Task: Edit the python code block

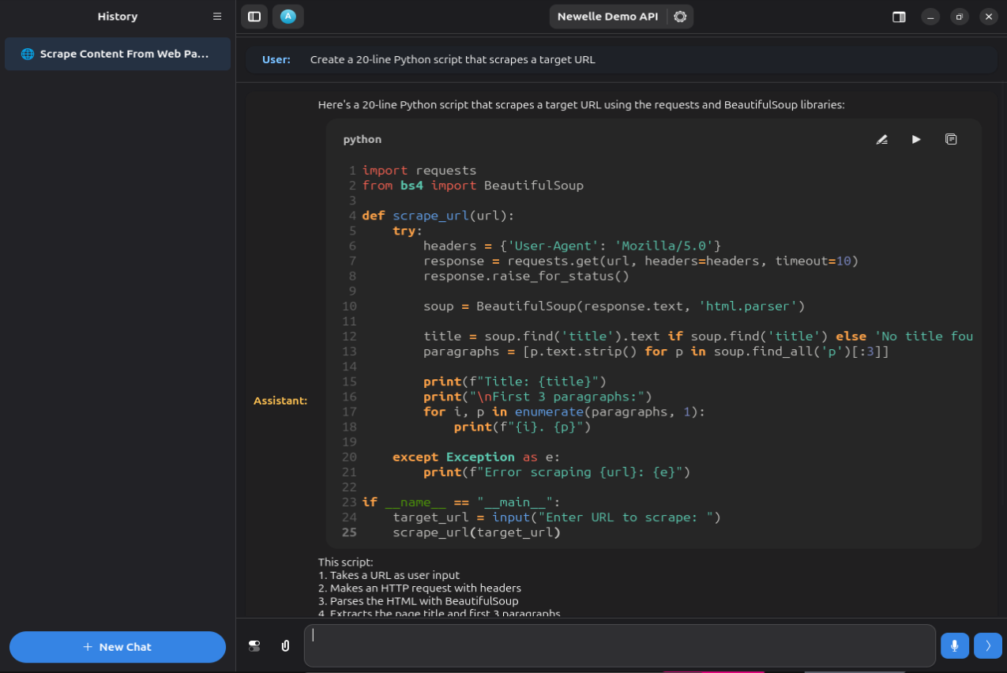Action: (x=882, y=139)
